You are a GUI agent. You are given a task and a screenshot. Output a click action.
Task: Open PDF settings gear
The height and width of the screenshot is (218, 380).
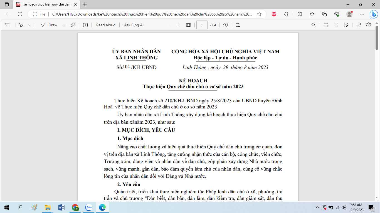(369, 25)
